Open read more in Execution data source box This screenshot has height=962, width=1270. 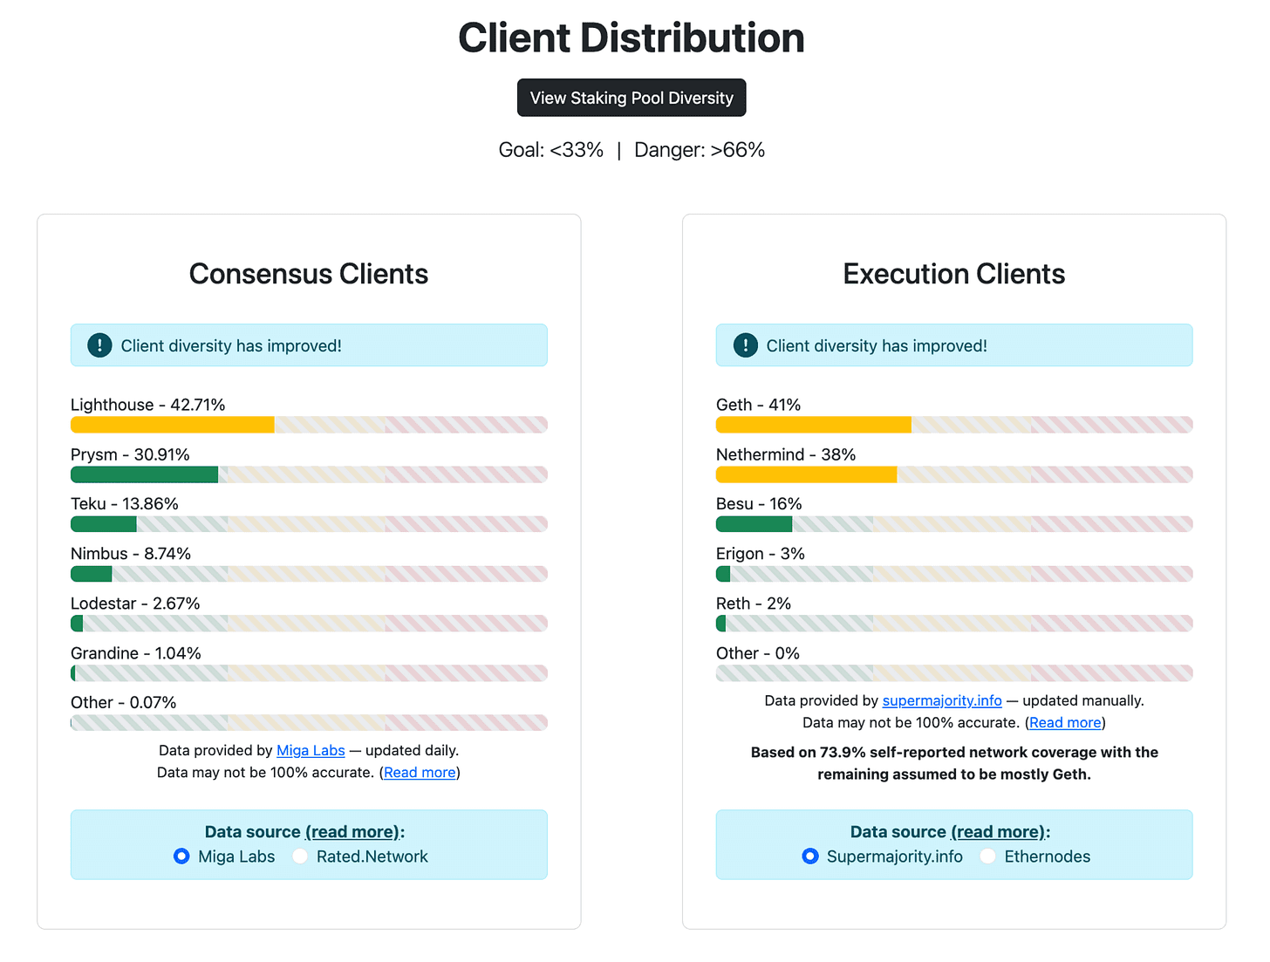tap(999, 832)
